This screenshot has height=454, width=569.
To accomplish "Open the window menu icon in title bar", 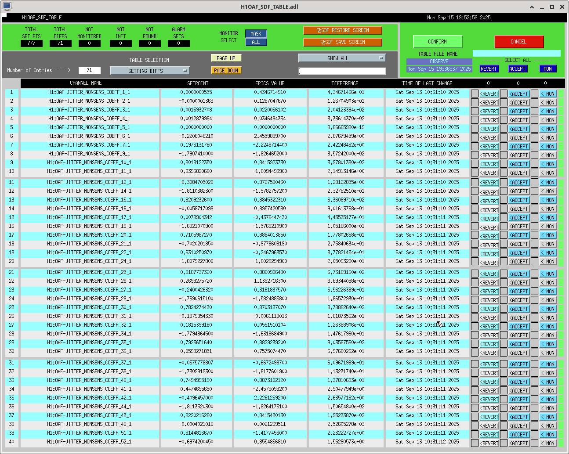I will (x=7, y=6).
